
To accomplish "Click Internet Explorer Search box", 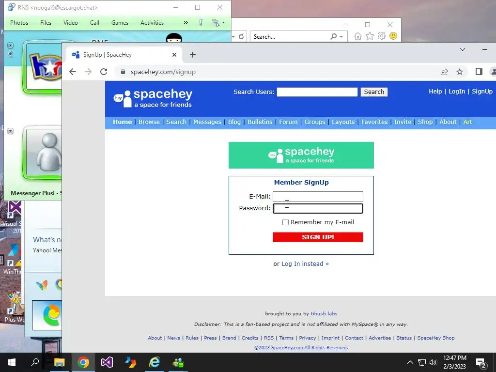I will [290, 37].
